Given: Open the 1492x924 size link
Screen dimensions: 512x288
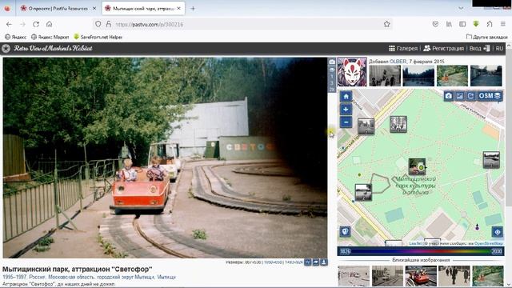Looking at the screenshot, I should pos(294,262).
